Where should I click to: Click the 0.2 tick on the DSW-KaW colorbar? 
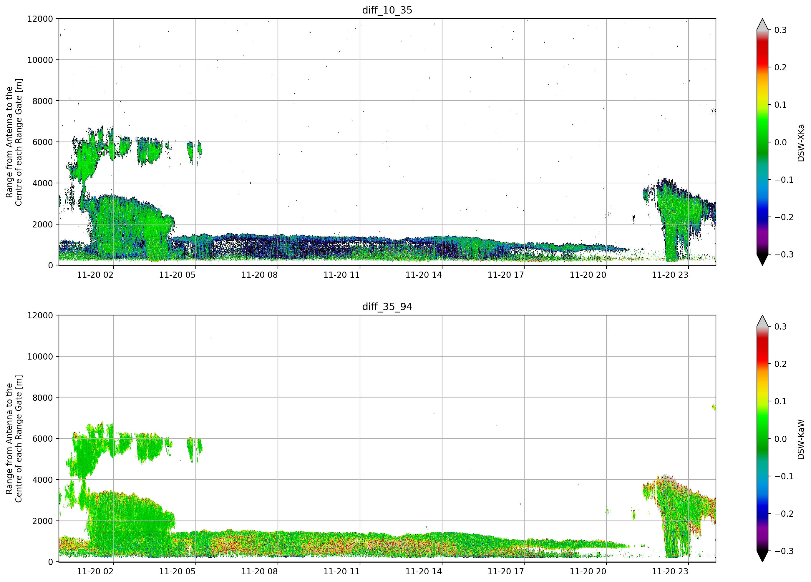(x=781, y=364)
